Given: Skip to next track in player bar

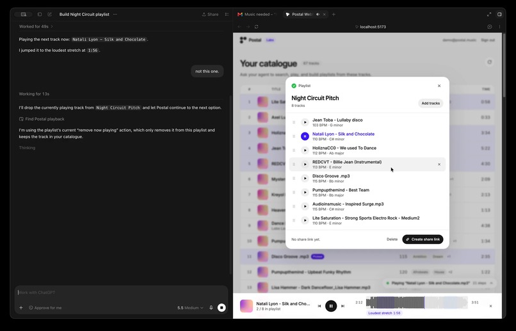Looking at the screenshot, I should [x=343, y=306].
